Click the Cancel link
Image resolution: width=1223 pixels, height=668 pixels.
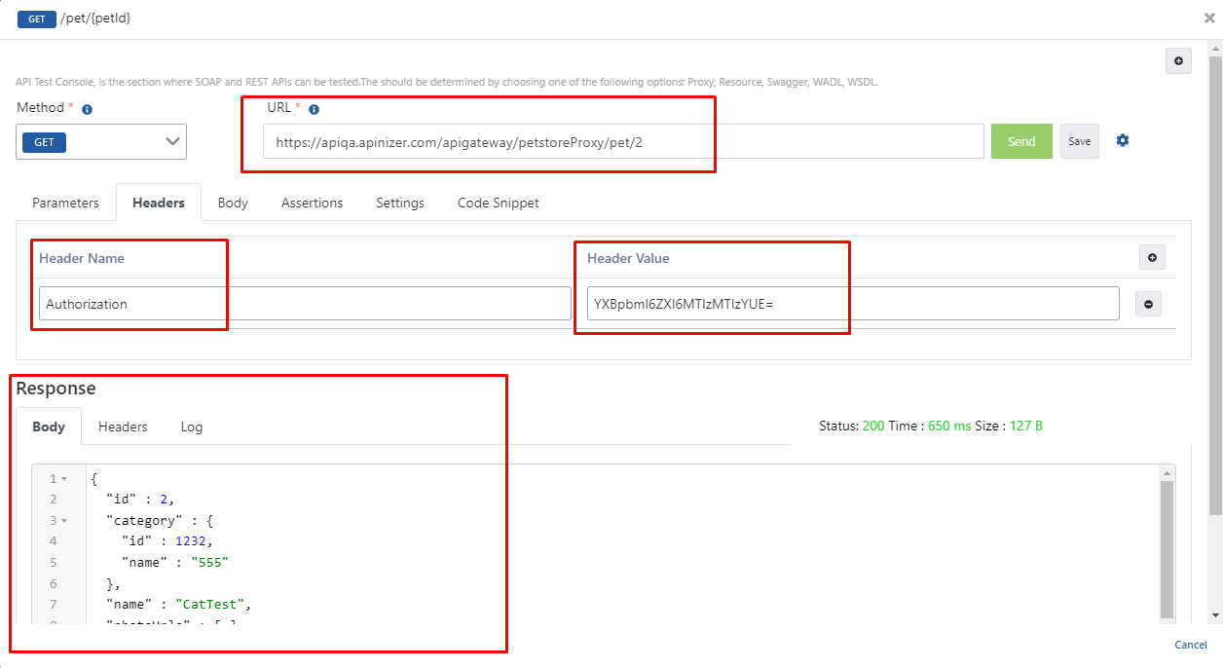[1190, 645]
